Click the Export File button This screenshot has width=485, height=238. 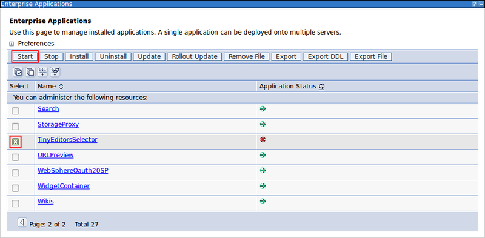pyautogui.click(x=371, y=56)
